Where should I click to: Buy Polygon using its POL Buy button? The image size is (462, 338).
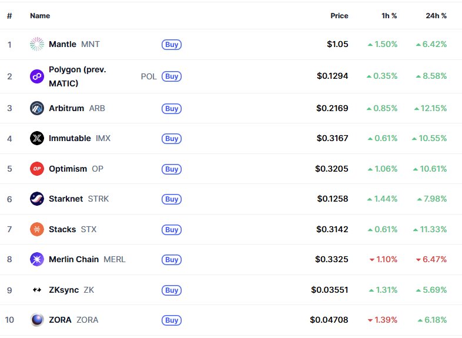[171, 76]
